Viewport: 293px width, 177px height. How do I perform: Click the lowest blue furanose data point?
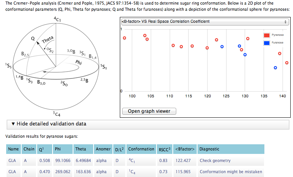coord(275,68)
